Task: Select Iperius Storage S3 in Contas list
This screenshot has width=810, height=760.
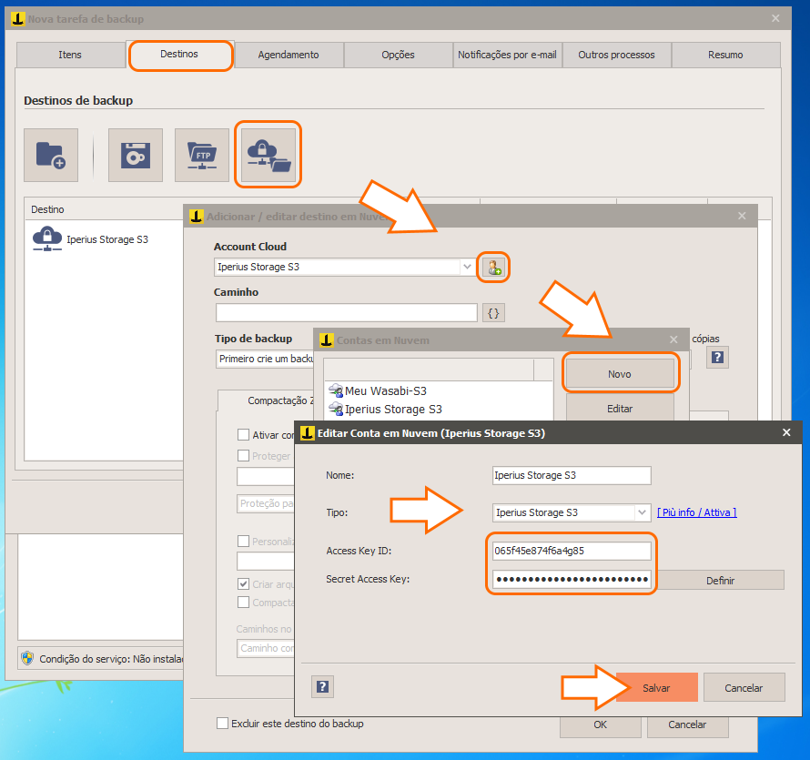Action: pyautogui.click(x=393, y=410)
